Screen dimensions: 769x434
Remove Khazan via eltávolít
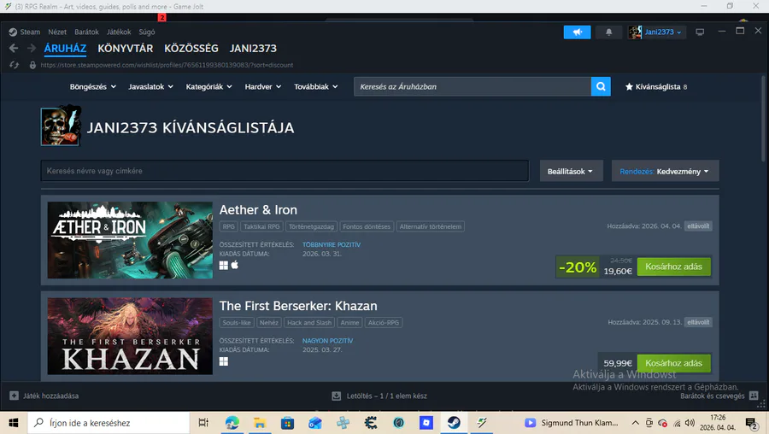[x=698, y=322]
